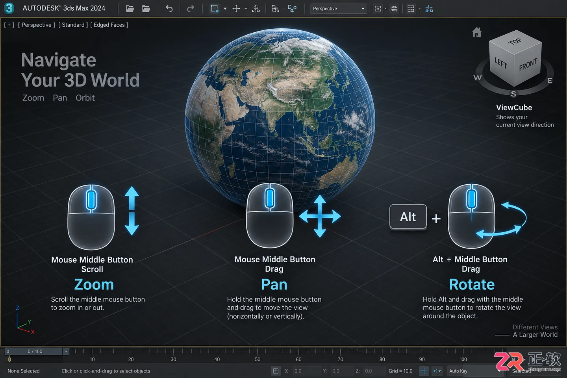Image resolution: width=567 pixels, height=378 pixels.
Task: Click the globe-shaped toolbar icon
Action: point(394,9)
